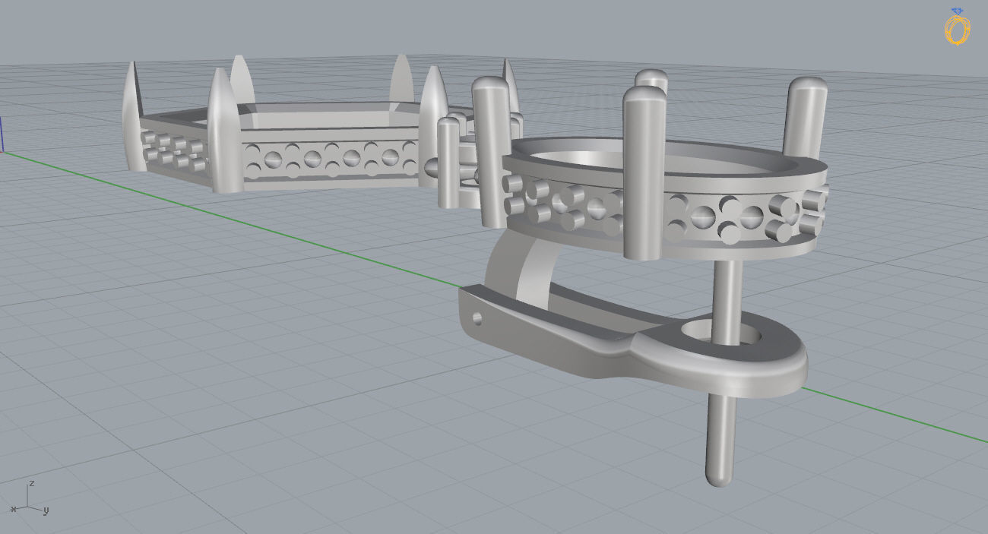Viewport: 988px width, 534px height.
Task: Click the XYZ world axes indicator
Action: point(30,498)
